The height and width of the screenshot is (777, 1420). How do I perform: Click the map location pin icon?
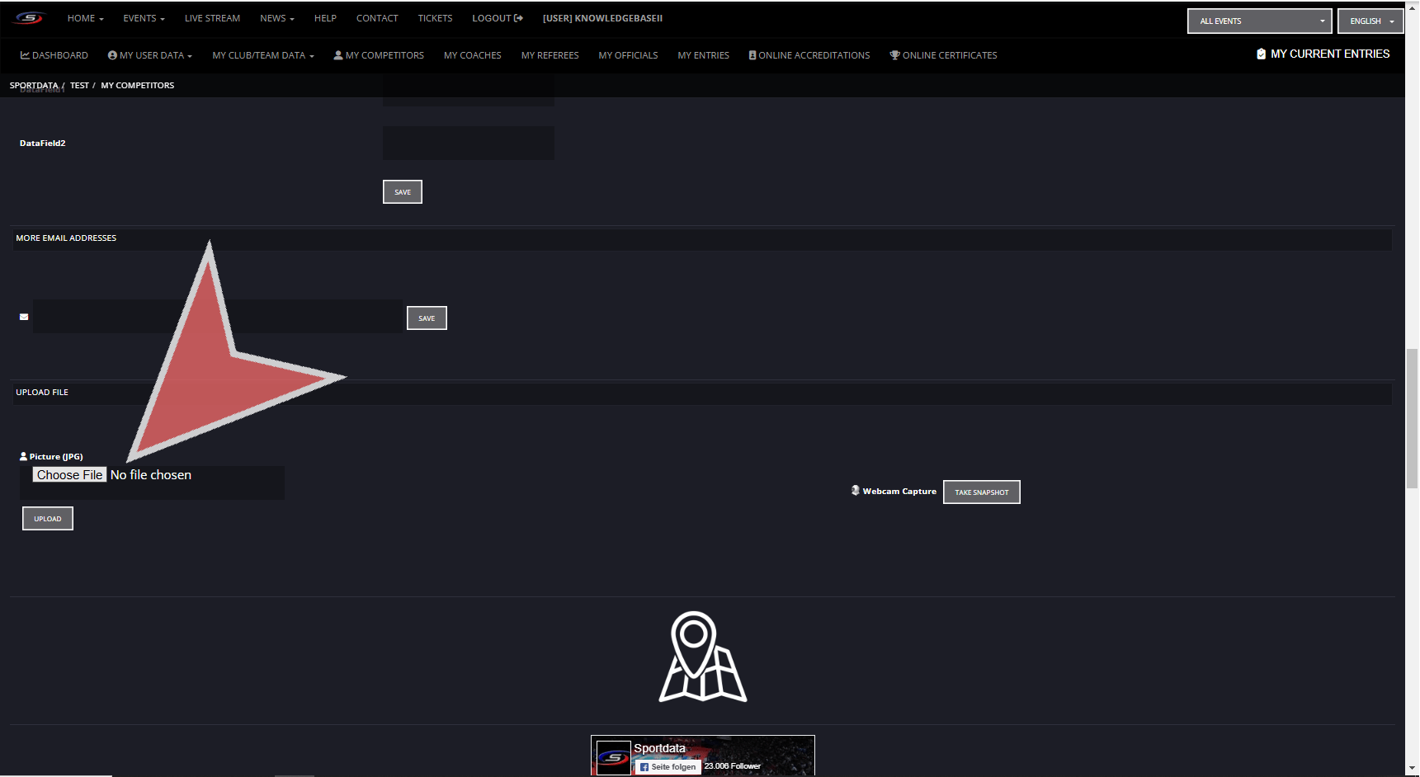click(702, 657)
